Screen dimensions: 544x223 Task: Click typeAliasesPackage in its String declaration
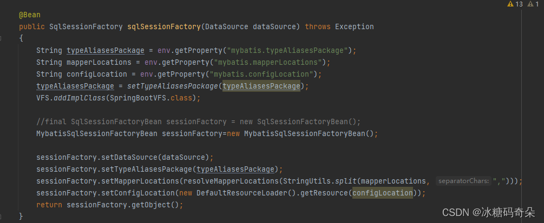(106, 51)
